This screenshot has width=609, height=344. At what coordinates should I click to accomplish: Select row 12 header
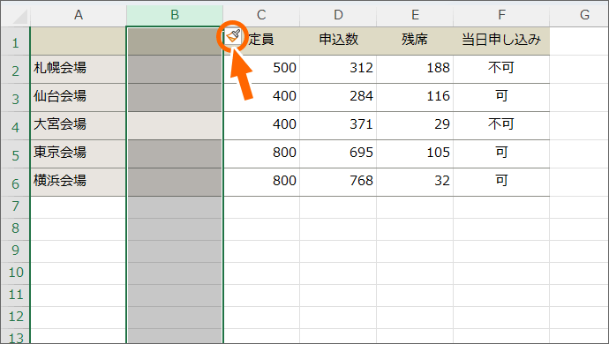15,318
